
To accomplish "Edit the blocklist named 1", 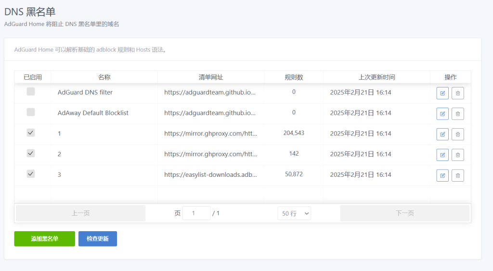I will click(442, 134).
